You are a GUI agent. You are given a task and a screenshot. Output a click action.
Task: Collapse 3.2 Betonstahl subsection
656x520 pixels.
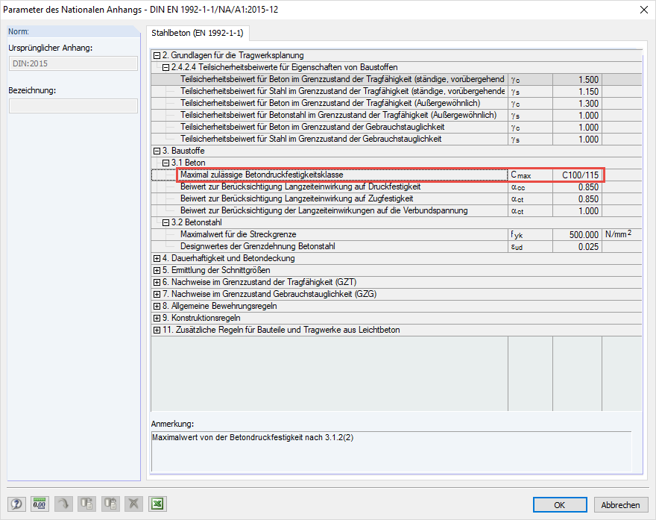[x=165, y=223]
